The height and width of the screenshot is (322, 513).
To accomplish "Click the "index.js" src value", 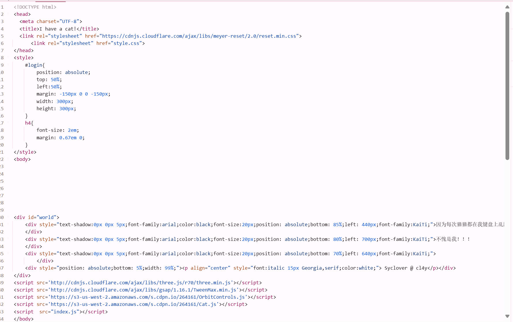I will [x=65, y=312].
